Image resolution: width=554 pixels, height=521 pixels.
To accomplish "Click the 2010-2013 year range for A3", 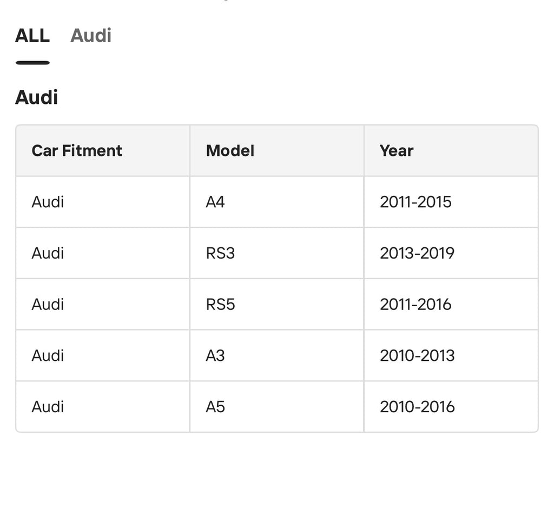I will click(417, 355).
